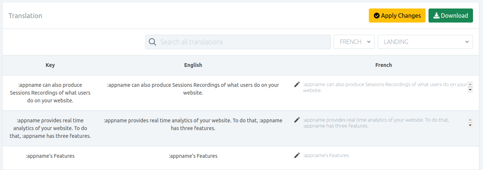This screenshot has width=483, height=170.
Task: Click the Key column header
Action: tap(50, 65)
